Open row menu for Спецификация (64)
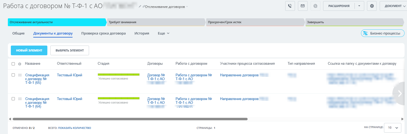 20,99
